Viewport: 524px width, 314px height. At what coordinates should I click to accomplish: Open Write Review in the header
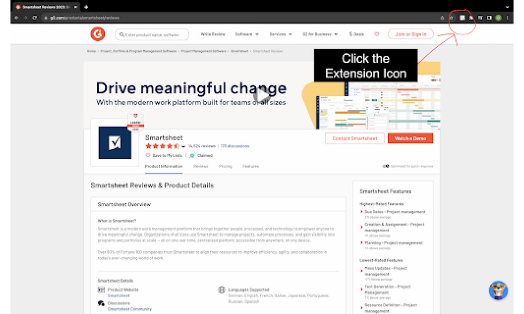[213, 34]
